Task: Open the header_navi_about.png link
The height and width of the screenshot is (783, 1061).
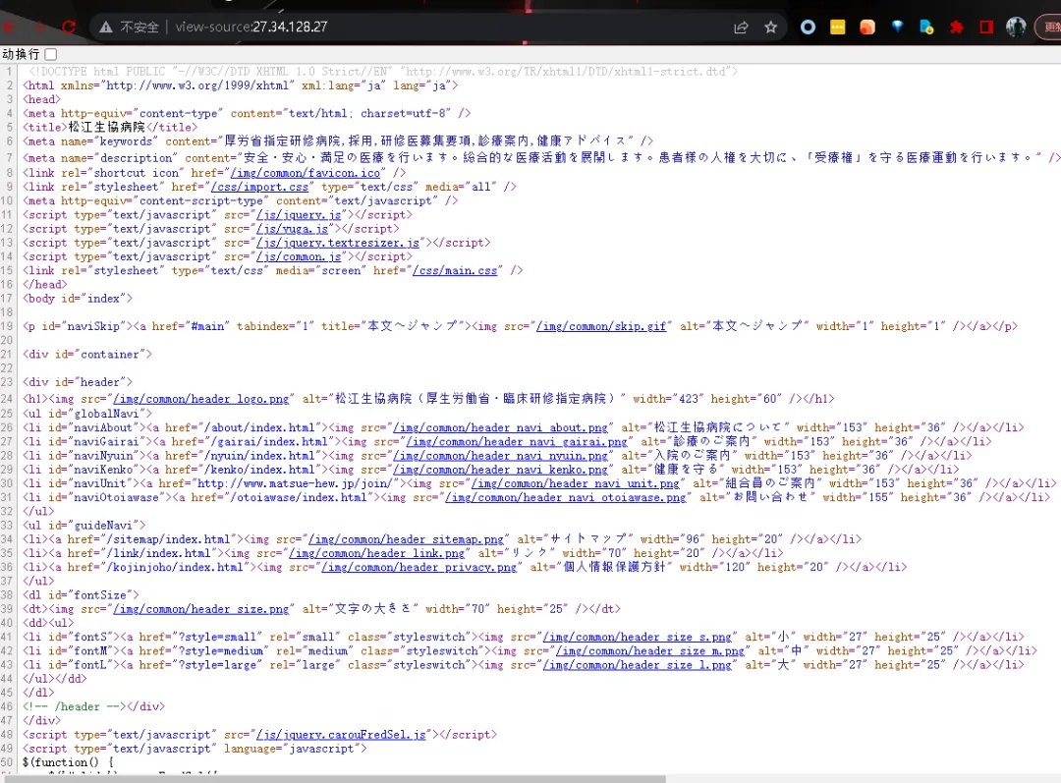Action: 500,427
